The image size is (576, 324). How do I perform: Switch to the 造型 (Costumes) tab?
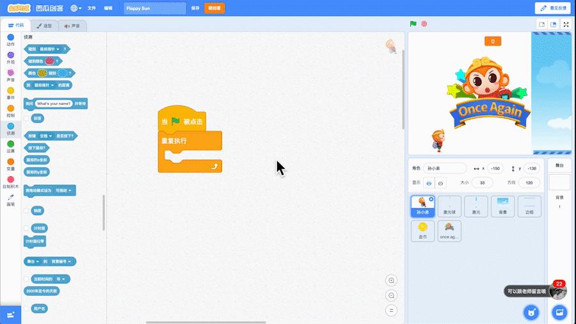44,26
